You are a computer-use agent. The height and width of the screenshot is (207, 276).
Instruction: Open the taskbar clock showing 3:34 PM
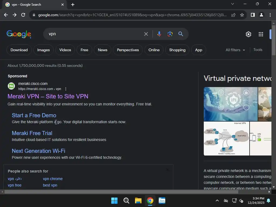256,201
